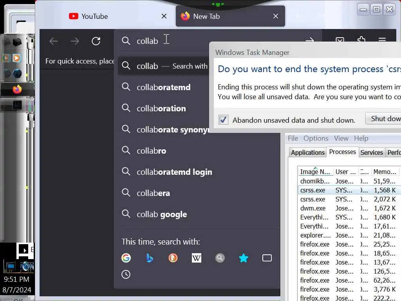
Task: Sort by User Name column header
Action: tap(346, 172)
